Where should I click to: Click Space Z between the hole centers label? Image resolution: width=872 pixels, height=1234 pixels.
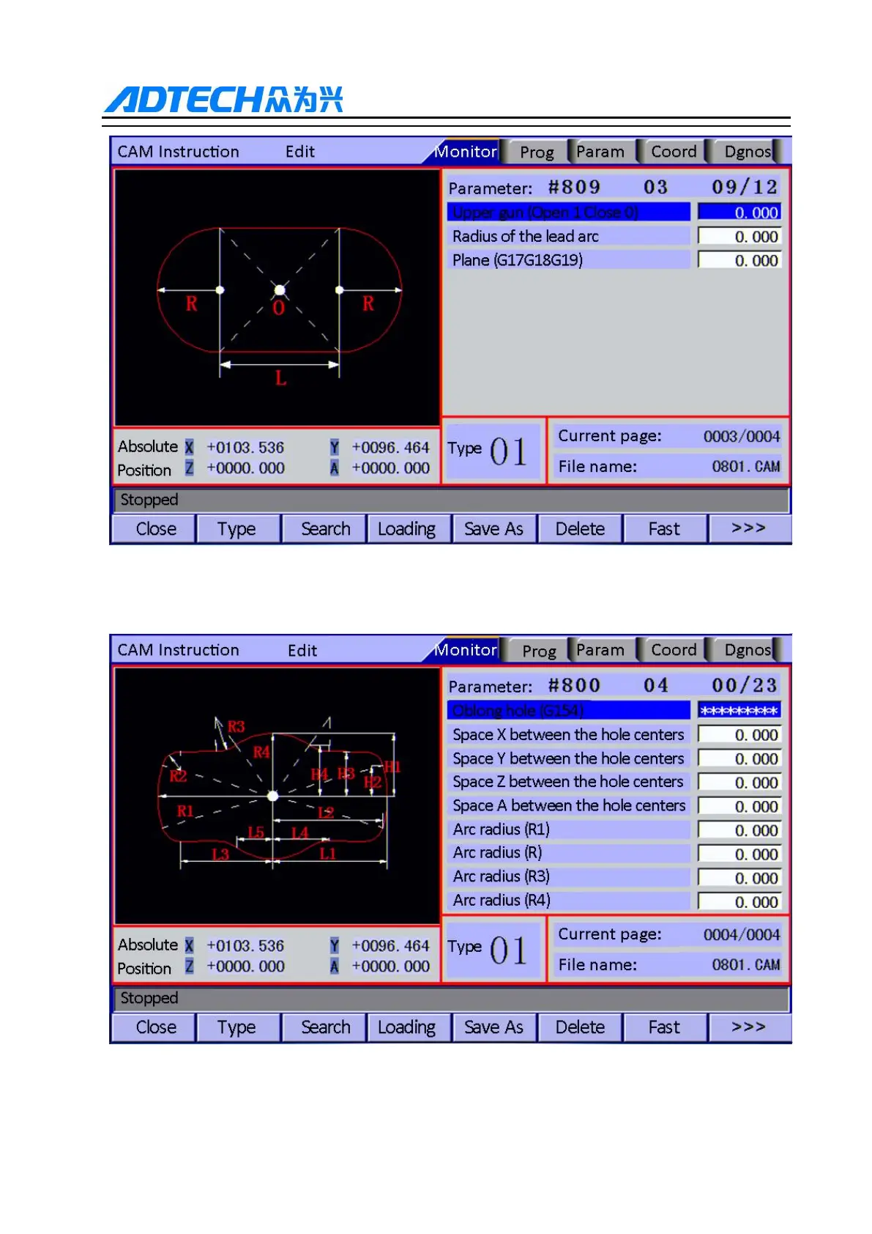pyautogui.click(x=568, y=782)
